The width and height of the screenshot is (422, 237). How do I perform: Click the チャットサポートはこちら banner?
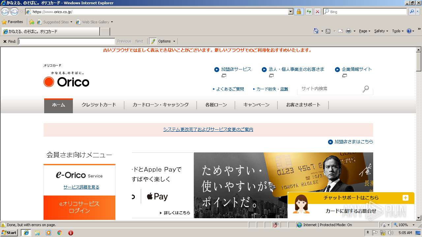click(351, 198)
